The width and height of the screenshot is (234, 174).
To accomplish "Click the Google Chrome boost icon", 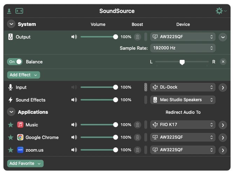I will 138,137.
